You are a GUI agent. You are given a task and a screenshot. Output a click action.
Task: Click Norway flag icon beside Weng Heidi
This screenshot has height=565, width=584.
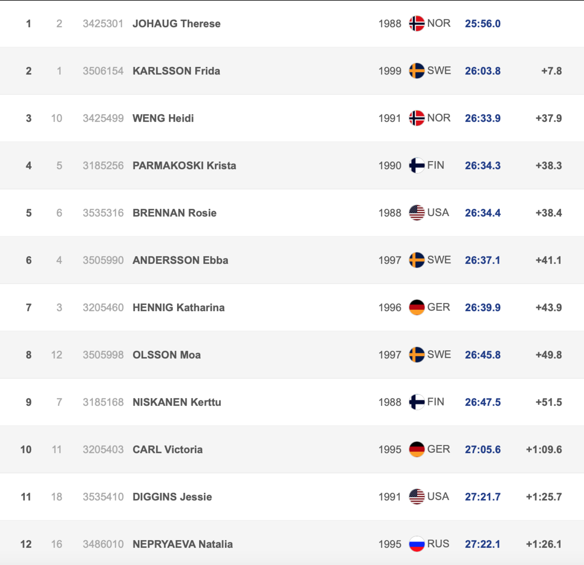(417, 118)
